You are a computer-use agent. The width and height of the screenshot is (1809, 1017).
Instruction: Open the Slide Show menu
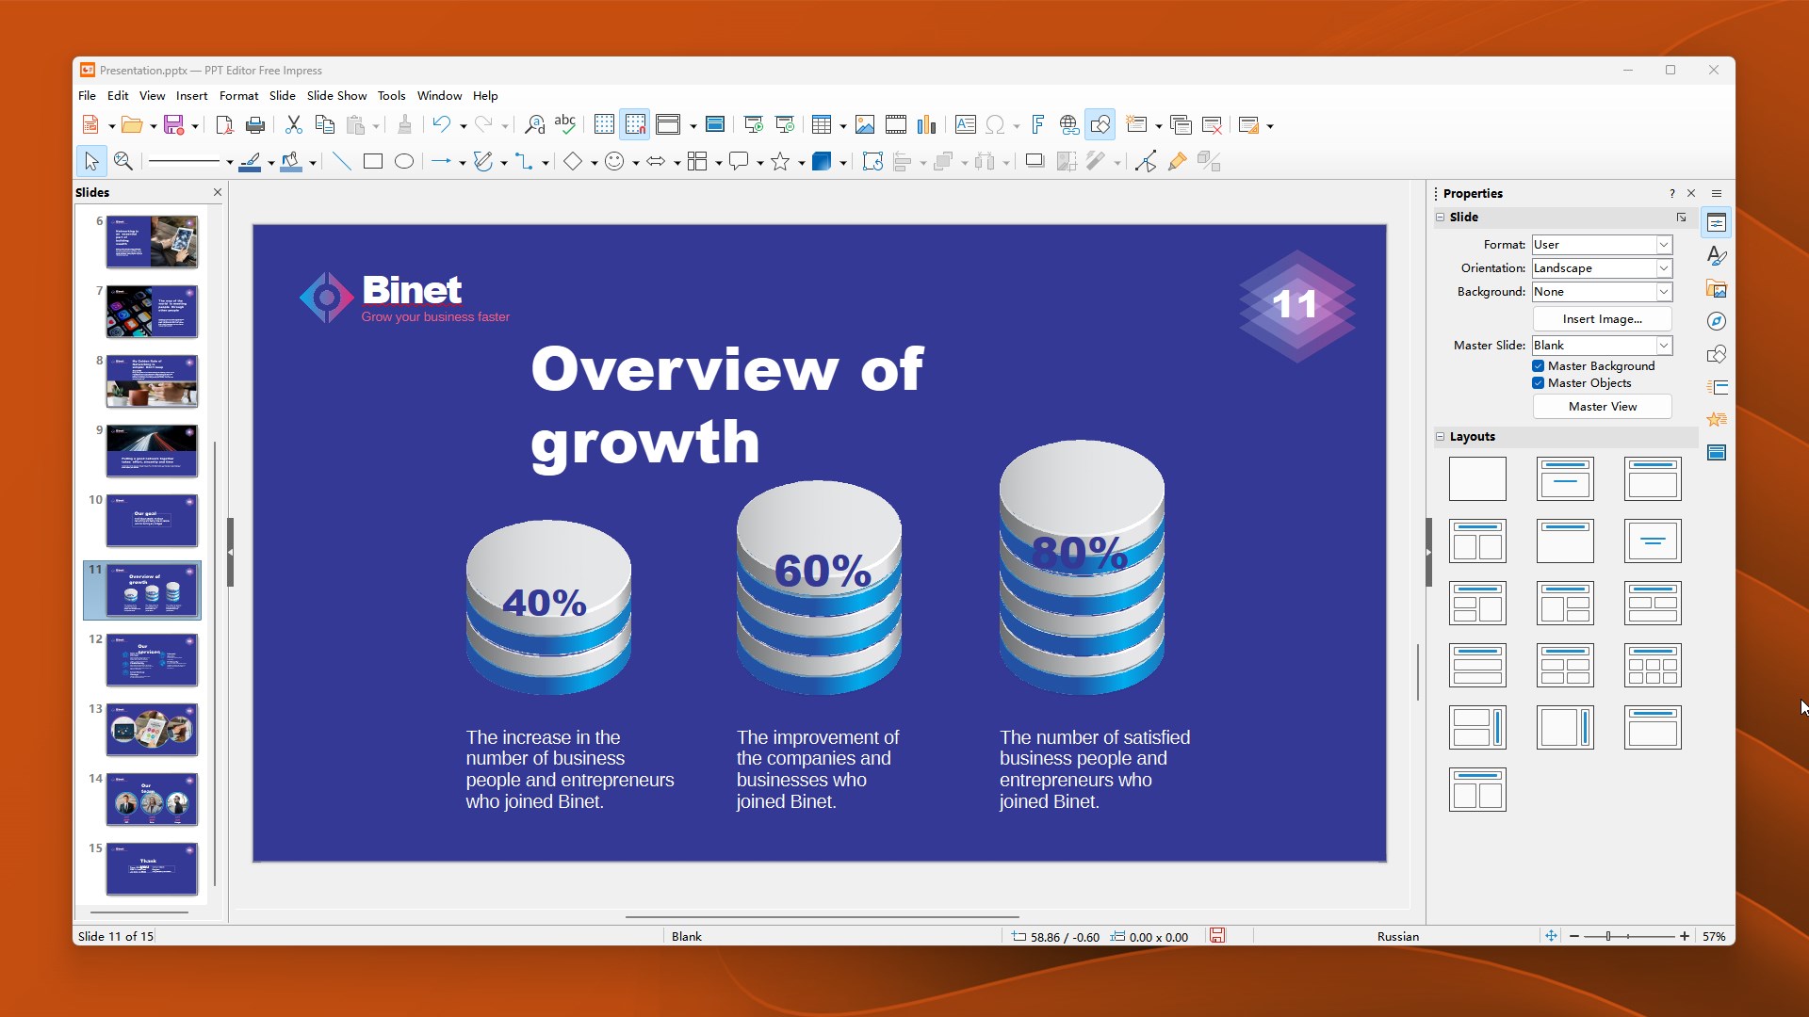coord(336,96)
